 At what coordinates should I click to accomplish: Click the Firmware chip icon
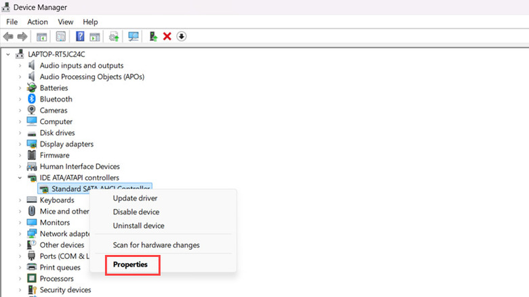[x=32, y=155]
